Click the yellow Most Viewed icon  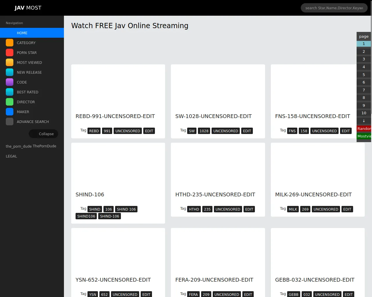coord(10,62)
